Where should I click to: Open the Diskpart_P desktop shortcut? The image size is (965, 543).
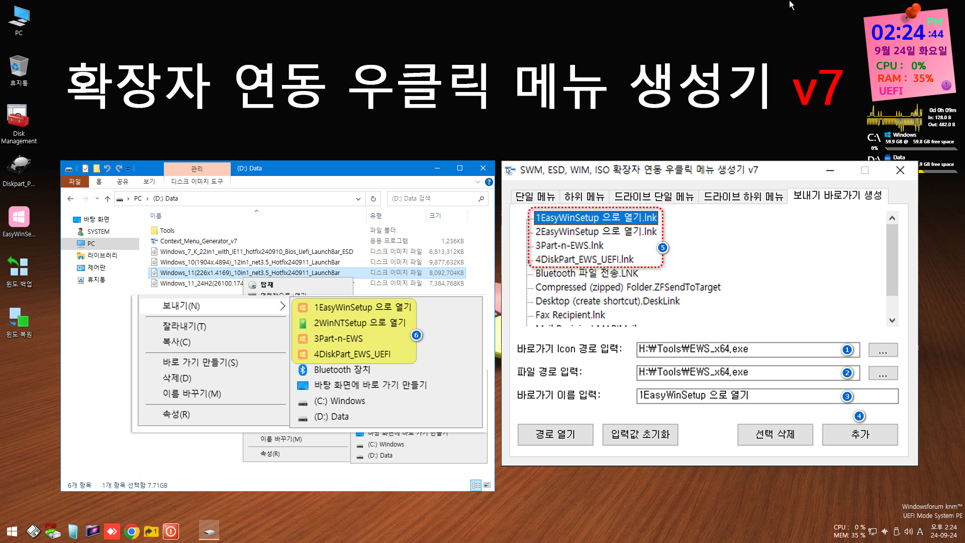point(19,171)
